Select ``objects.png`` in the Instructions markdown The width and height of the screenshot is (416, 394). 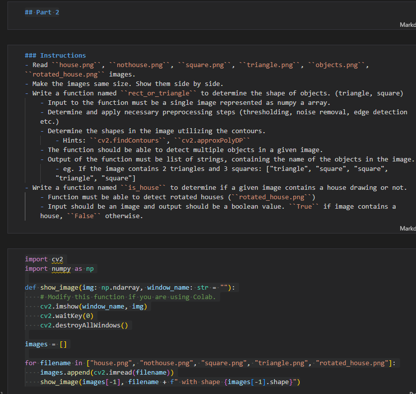336,65
